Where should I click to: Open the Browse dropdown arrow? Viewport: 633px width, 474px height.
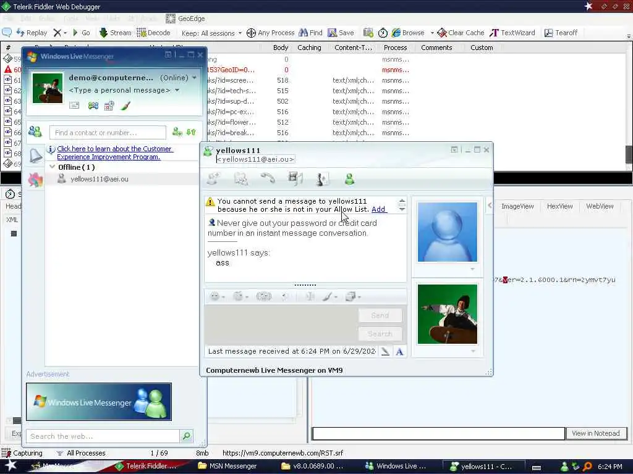point(431,33)
